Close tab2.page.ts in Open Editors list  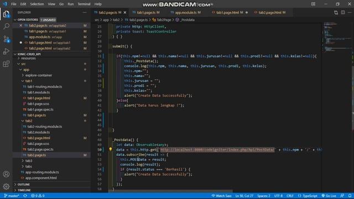[21, 25]
